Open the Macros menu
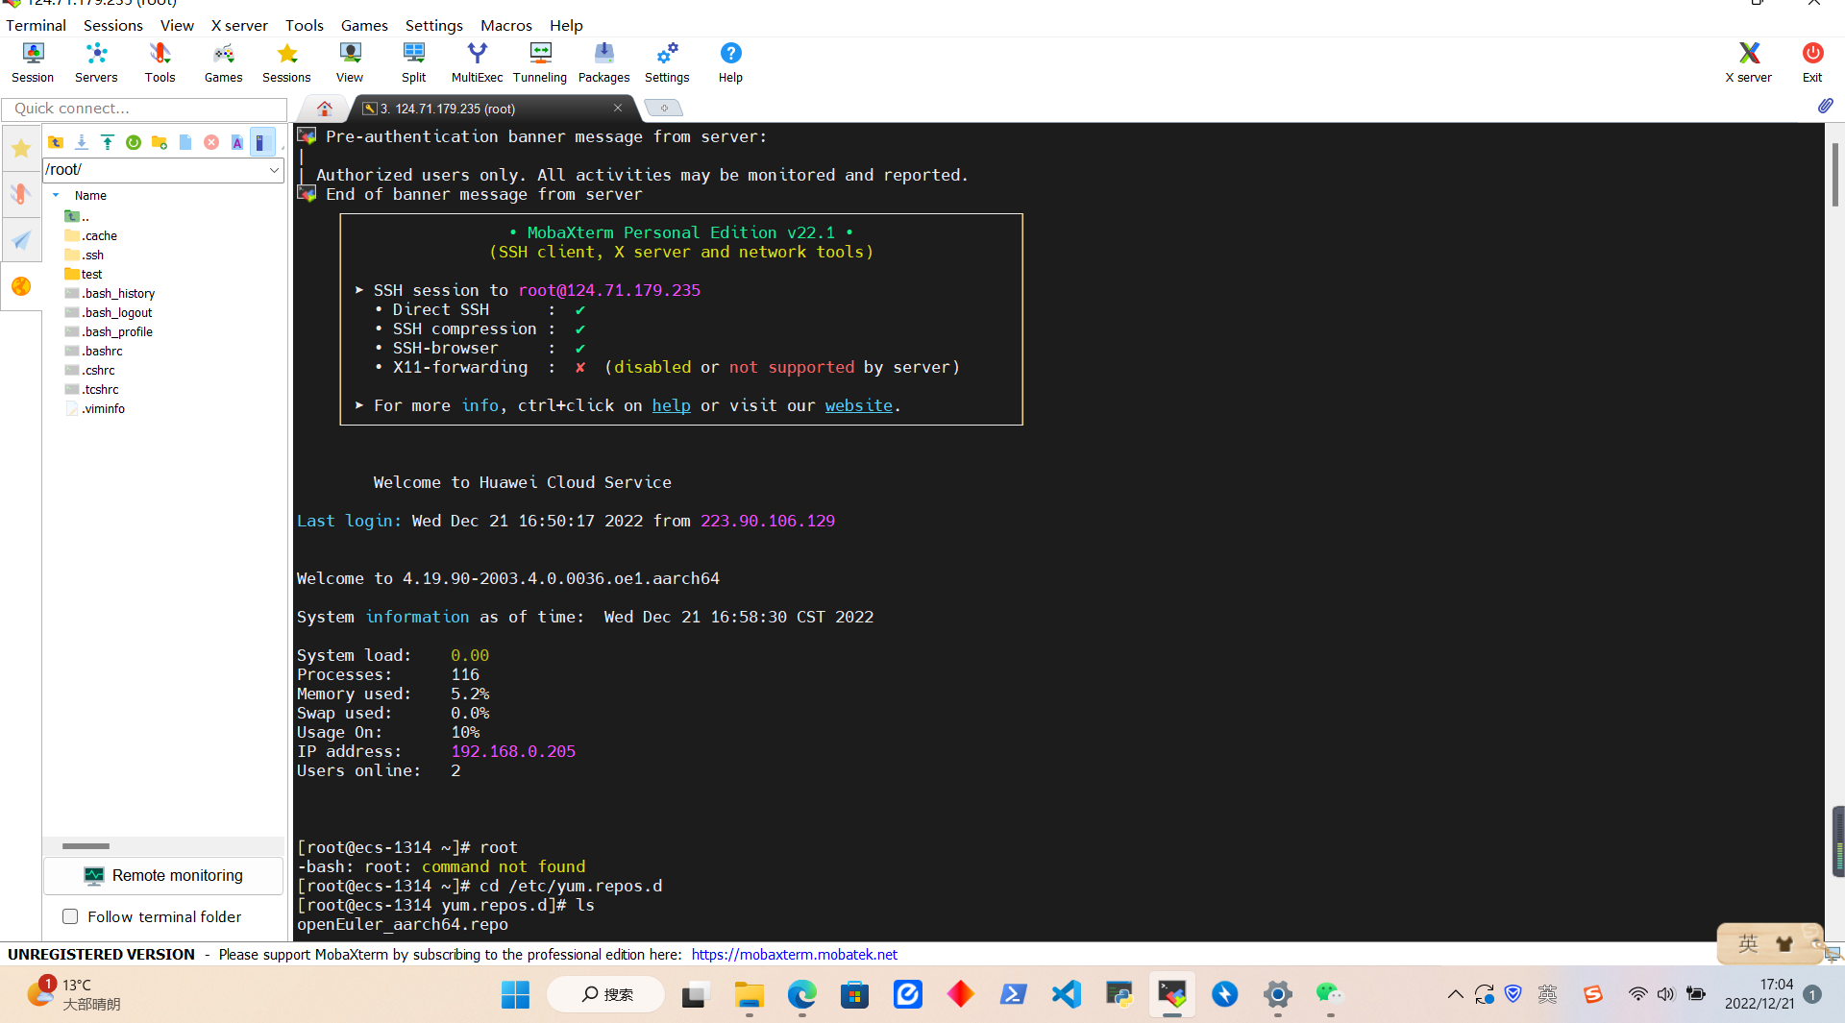Image resolution: width=1845 pixels, height=1023 pixels. click(505, 25)
